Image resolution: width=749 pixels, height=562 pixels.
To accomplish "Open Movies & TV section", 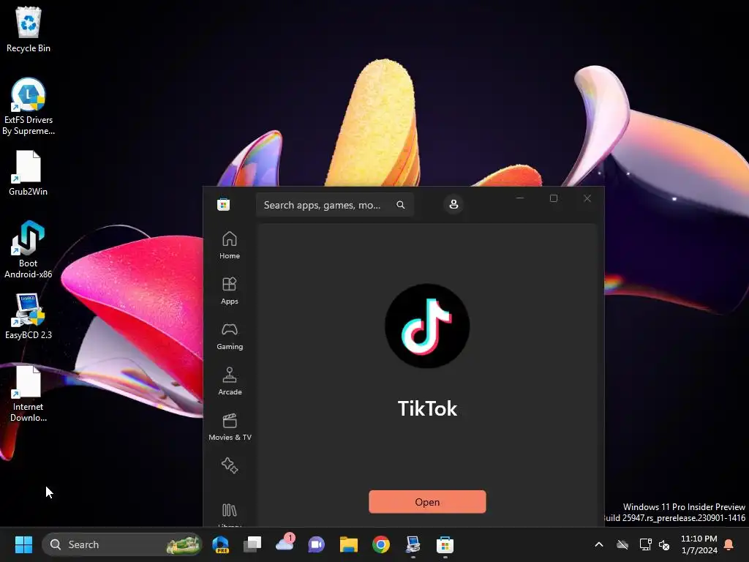I will [229, 427].
